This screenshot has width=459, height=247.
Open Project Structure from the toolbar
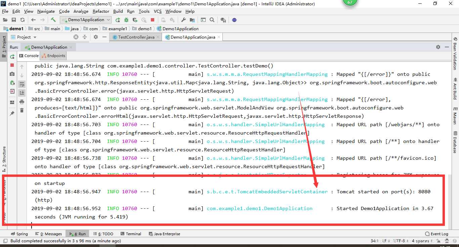(x=192, y=20)
